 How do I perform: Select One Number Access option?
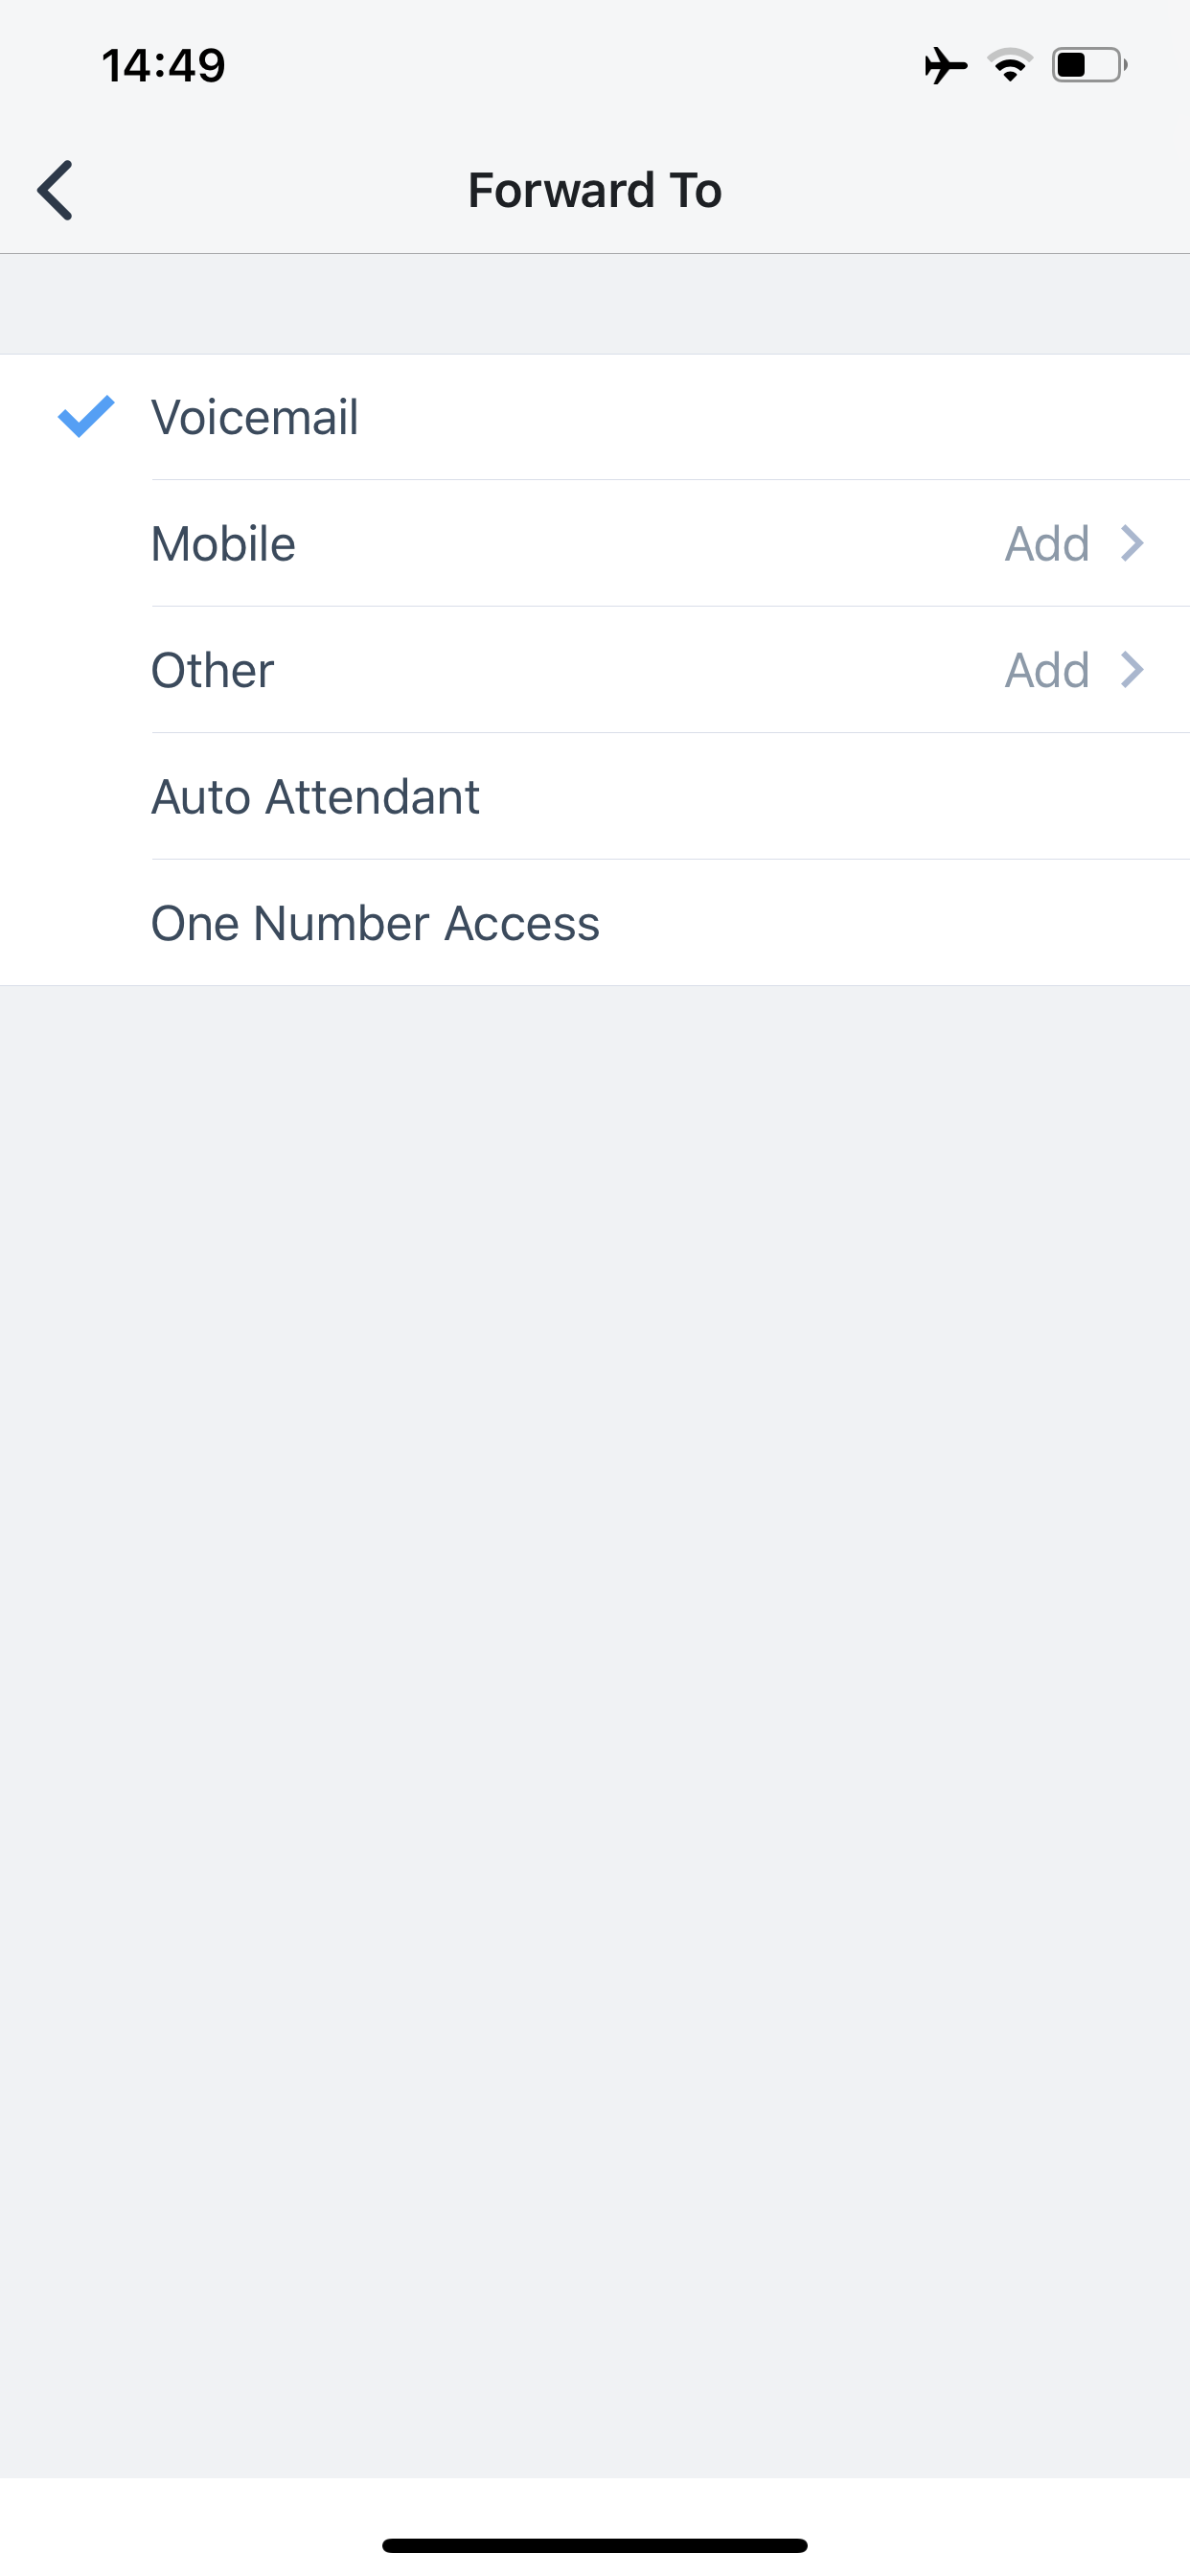pos(595,923)
